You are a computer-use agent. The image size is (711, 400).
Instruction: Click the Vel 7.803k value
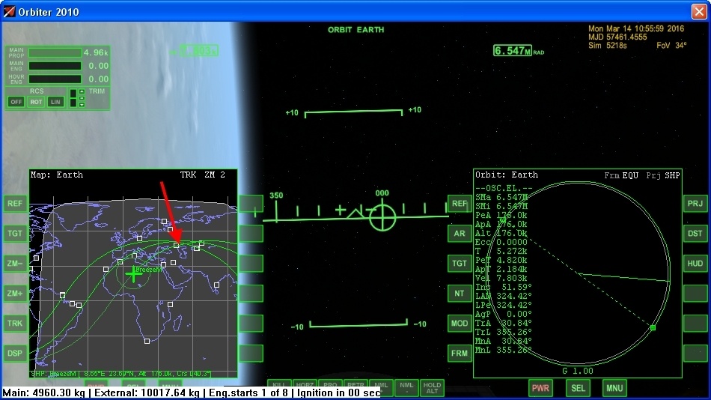coord(511,278)
